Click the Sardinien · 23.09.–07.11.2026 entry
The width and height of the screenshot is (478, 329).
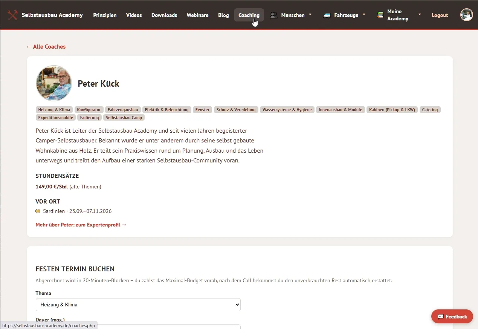pyautogui.click(x=77, y=211)
